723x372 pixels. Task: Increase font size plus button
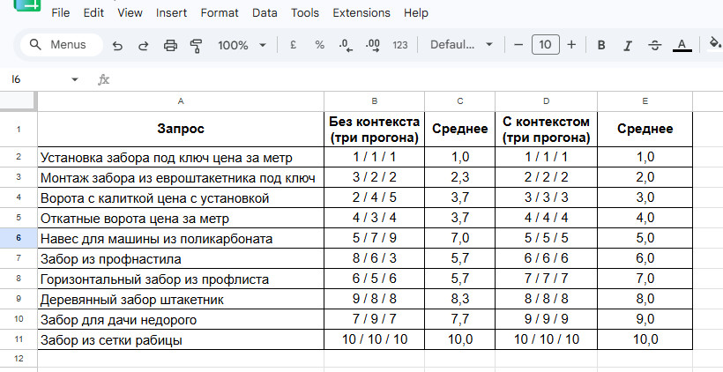coord(571,45)
